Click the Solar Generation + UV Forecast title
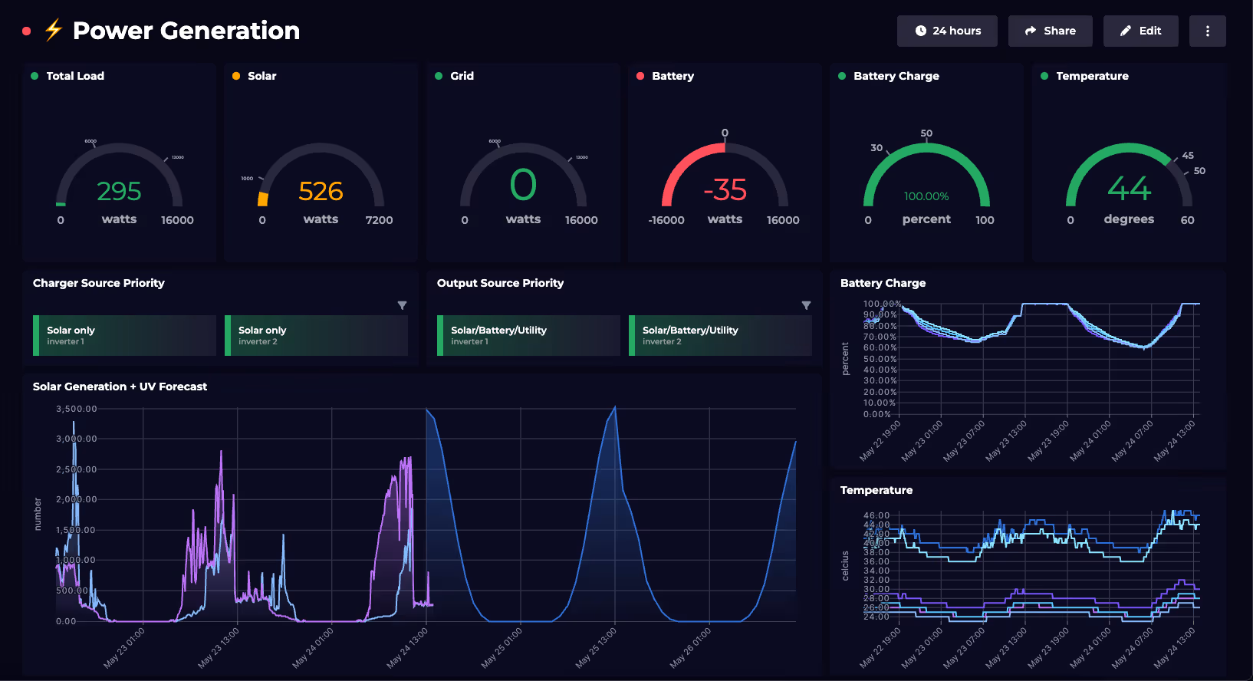Viewport: 1253px width, 681px height. [x=120, y=387]
